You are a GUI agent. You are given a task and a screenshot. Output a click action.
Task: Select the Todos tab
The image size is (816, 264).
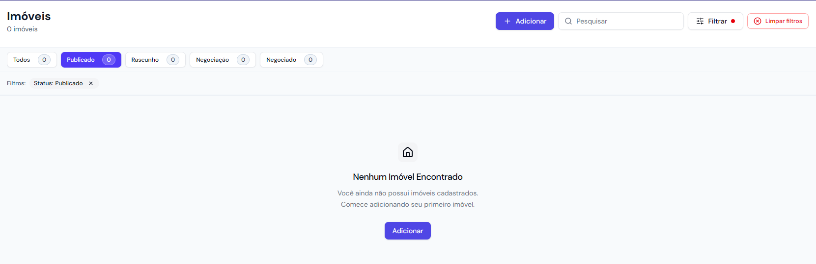[x=22, y=60]
